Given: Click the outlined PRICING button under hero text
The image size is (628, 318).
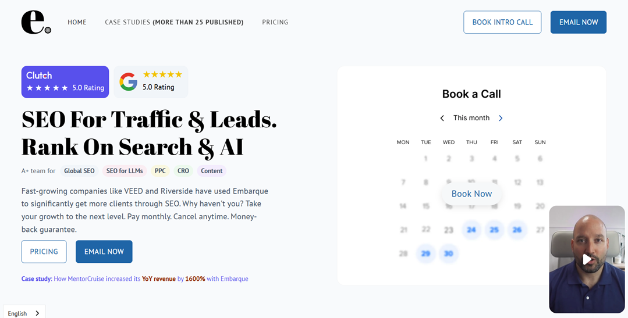Looking at the screenshot, I should tap(44, 252).
